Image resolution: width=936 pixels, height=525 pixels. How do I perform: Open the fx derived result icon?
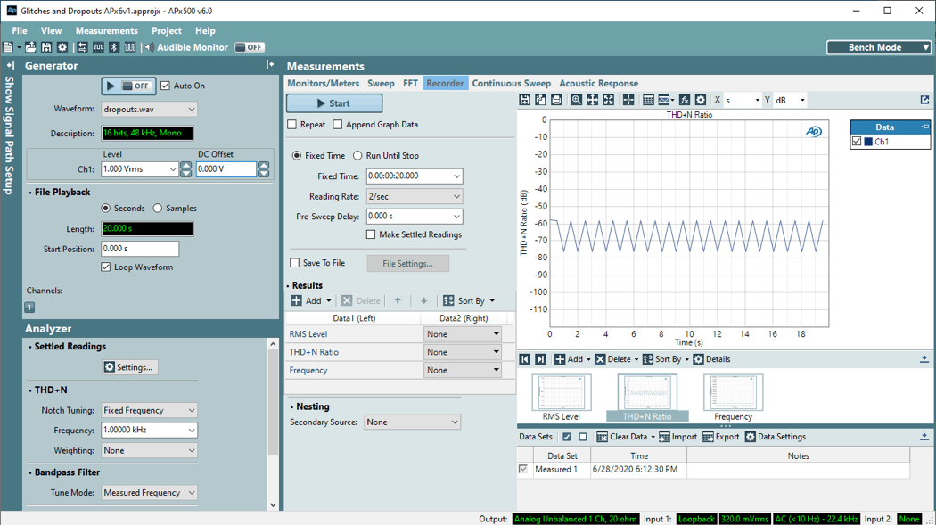684,101
